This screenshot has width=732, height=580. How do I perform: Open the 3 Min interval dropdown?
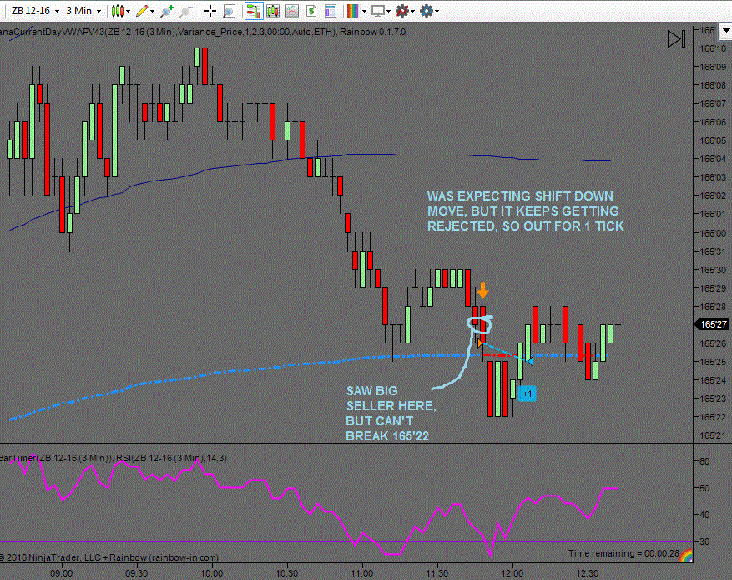coord(83,11)
